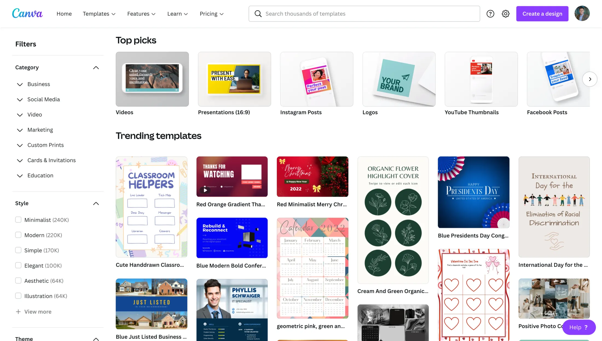The image size is (602, 341).
Task: Open the Templates dropdown menu
Action: coord(99,14)
